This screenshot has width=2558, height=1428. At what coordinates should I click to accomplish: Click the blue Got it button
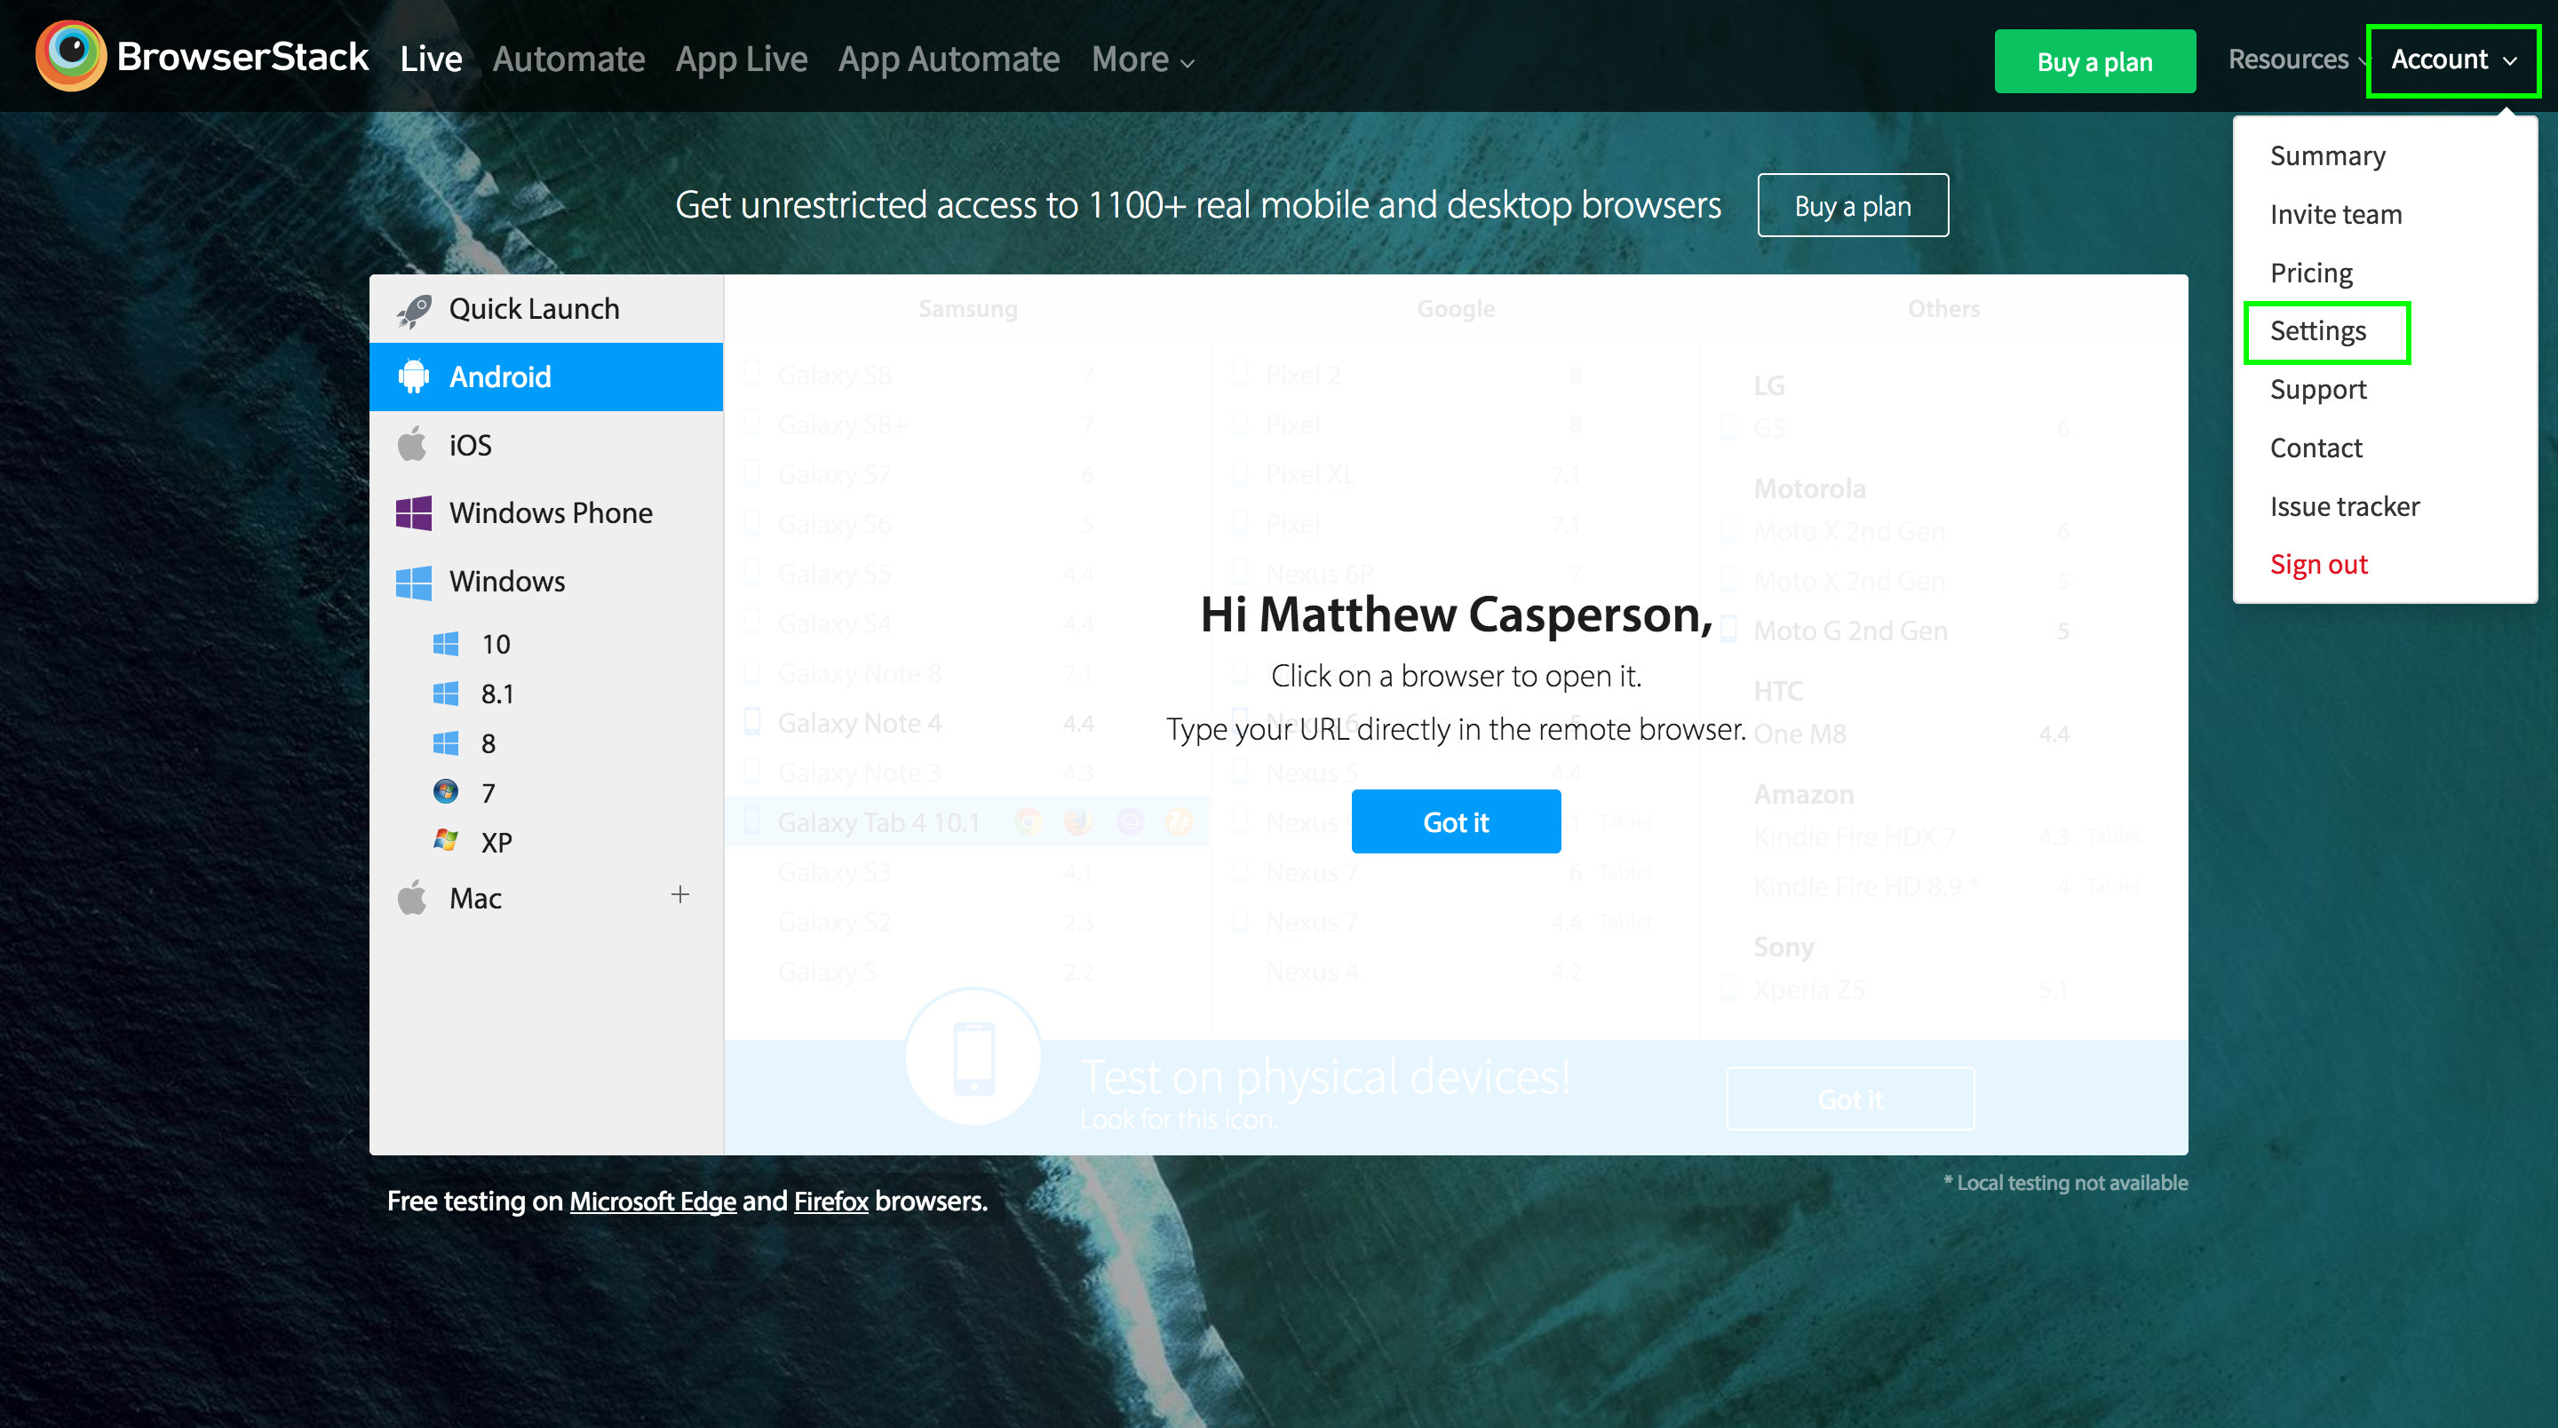(x=1455, y=821)
